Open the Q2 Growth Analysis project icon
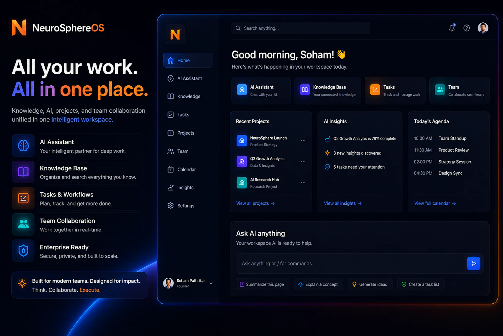This screenshot has width=503, height=336. click(x=242, y=162)
